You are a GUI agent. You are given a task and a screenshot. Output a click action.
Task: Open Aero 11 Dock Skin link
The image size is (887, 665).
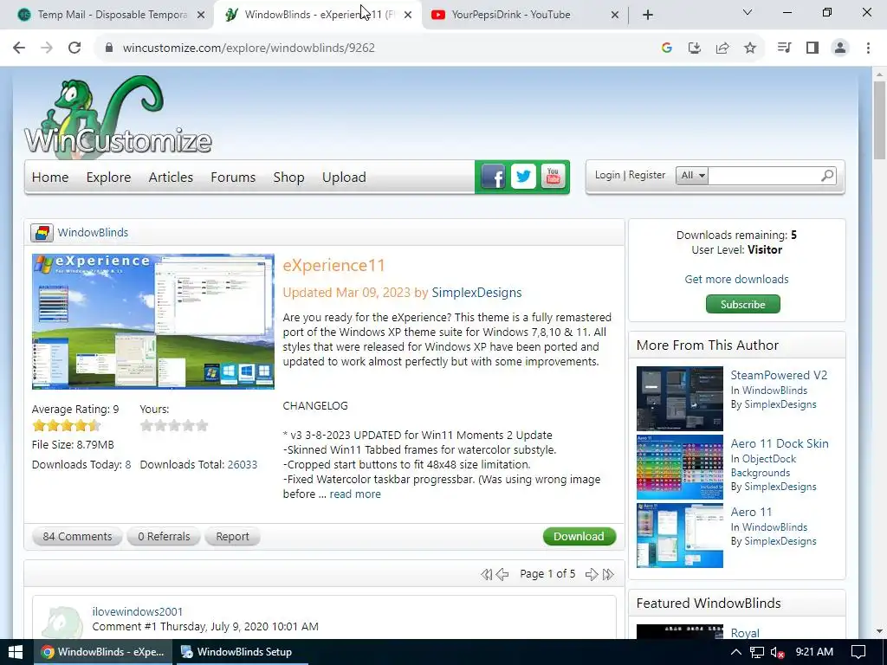pos(780,443)
